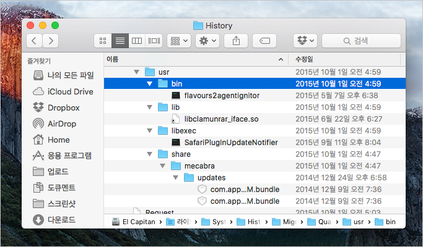The image size is (423, 247).
Task: Switch to icon view
Action: [103, 41]
